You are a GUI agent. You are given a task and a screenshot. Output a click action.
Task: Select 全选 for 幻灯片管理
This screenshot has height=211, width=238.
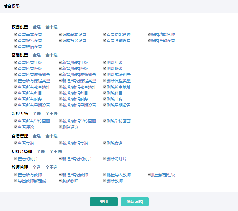point(41,152)
